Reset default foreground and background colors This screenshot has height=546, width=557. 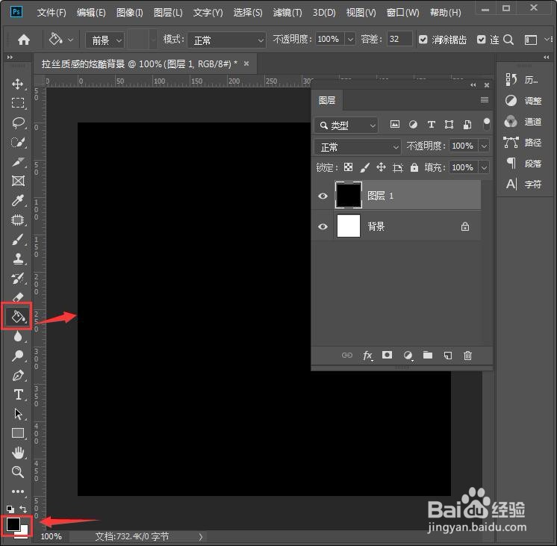tap(10, 509)
